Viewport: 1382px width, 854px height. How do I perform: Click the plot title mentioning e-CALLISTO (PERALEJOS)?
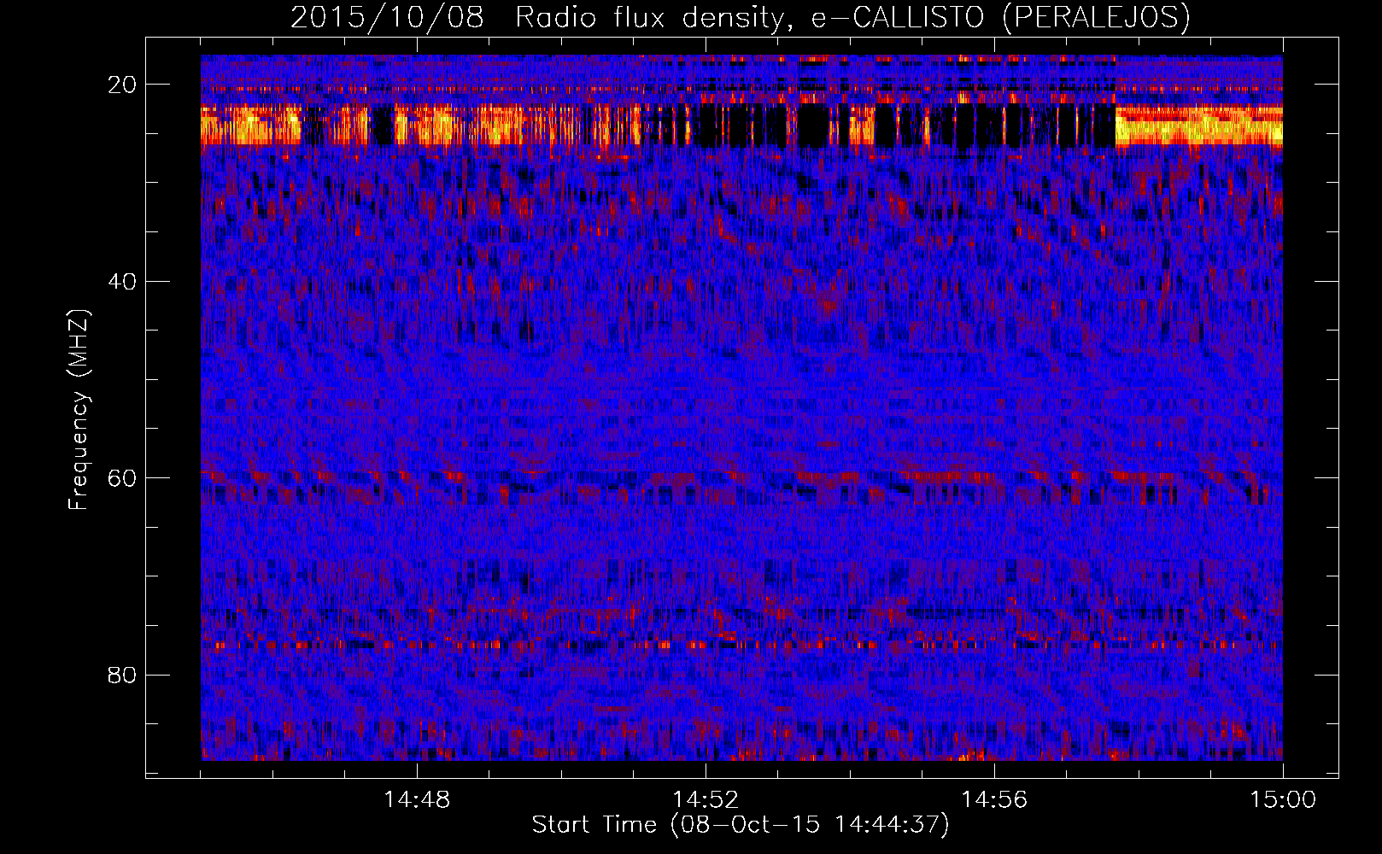click(741, 18)
